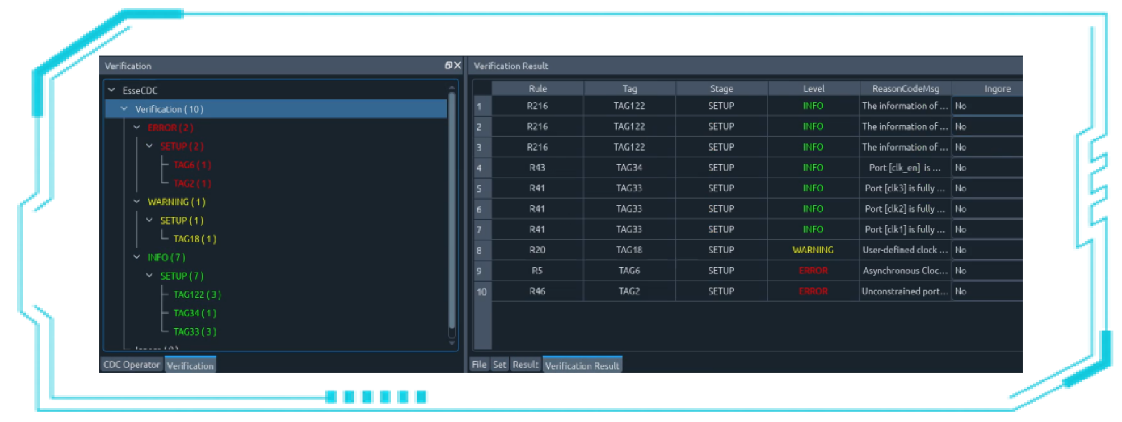Click the Ingore cell of row 10

coord(987,291)
